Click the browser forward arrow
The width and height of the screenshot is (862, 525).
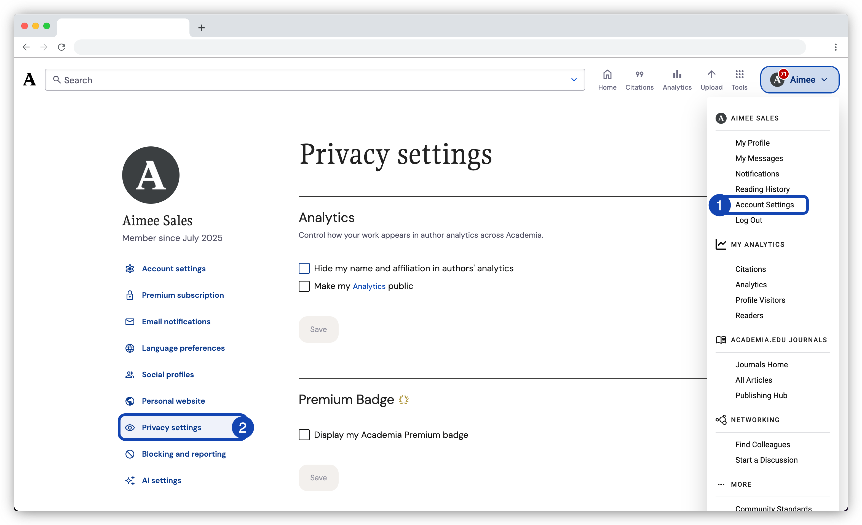coord(44,47)
